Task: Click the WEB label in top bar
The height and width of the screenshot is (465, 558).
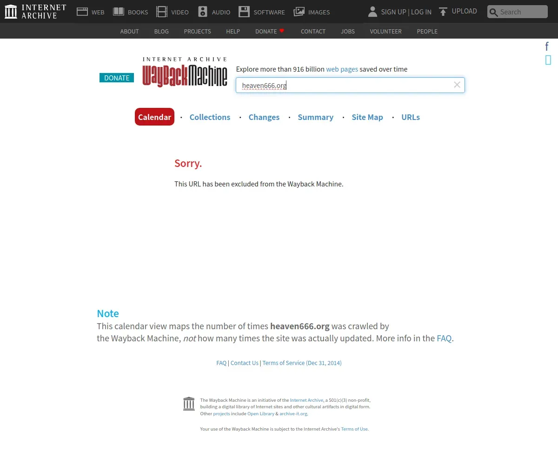Action: point(98,13)
